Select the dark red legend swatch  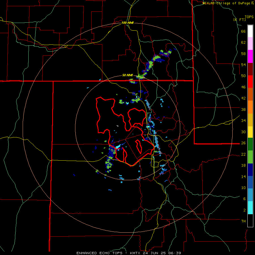[x=250, y=69]
